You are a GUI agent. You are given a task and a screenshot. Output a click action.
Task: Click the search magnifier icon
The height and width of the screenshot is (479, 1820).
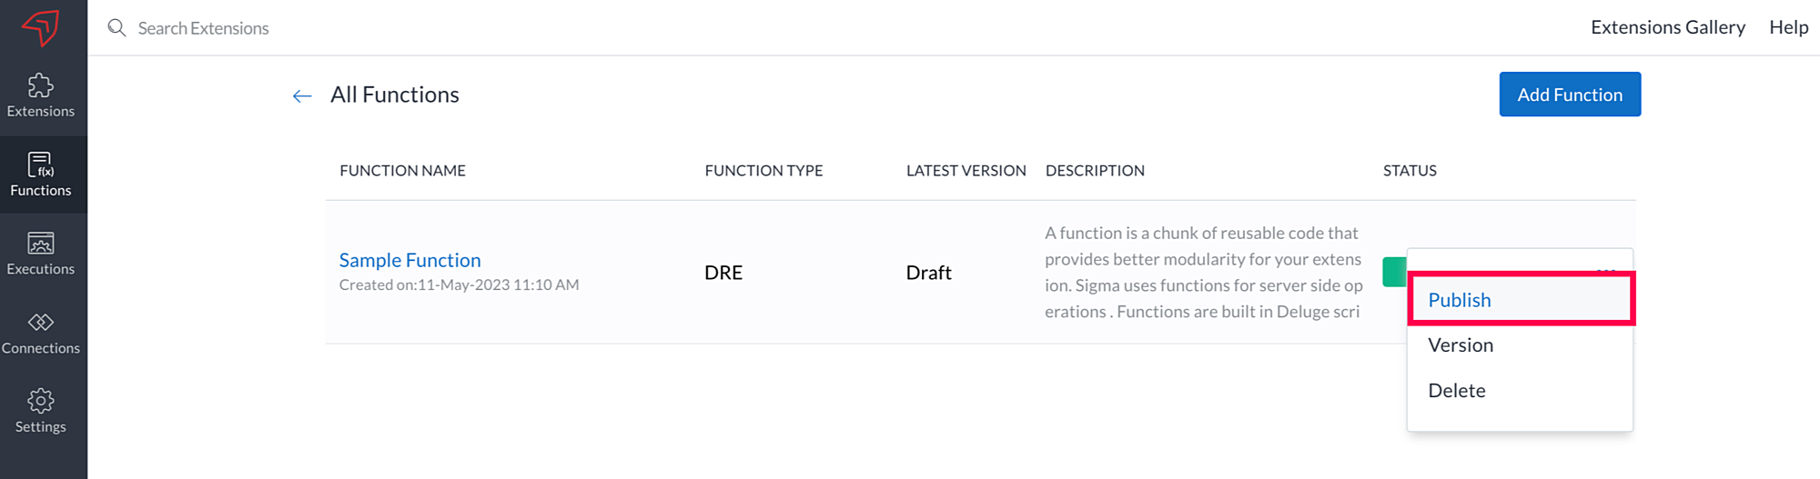pos(116,28)
